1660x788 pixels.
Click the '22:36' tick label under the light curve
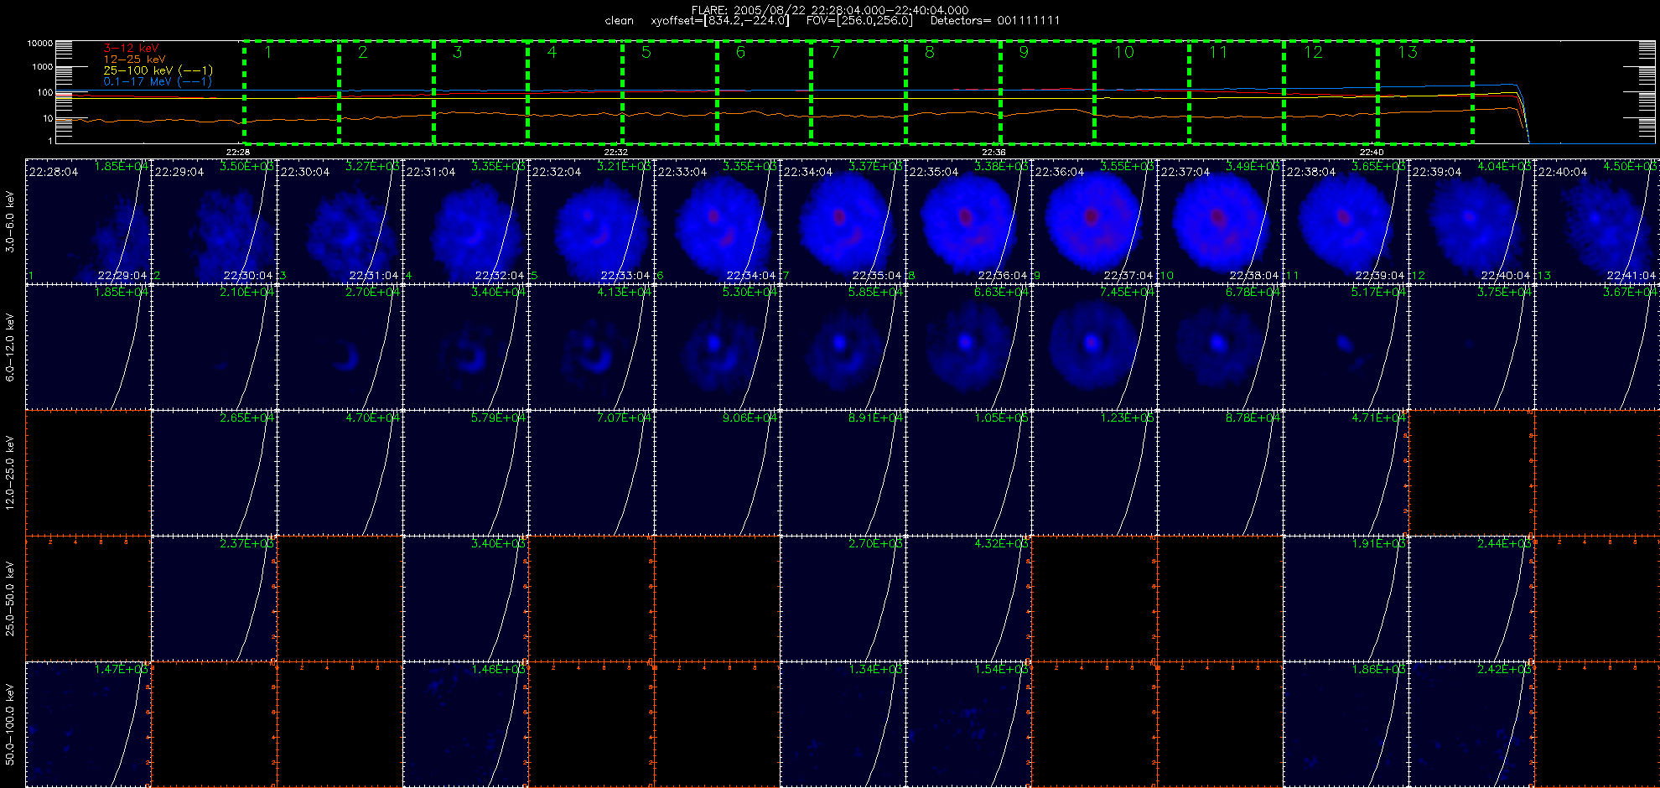coord(993,152)
